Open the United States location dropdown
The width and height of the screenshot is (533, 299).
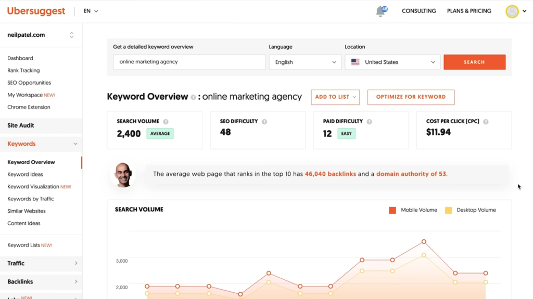[x=392, y=62]
